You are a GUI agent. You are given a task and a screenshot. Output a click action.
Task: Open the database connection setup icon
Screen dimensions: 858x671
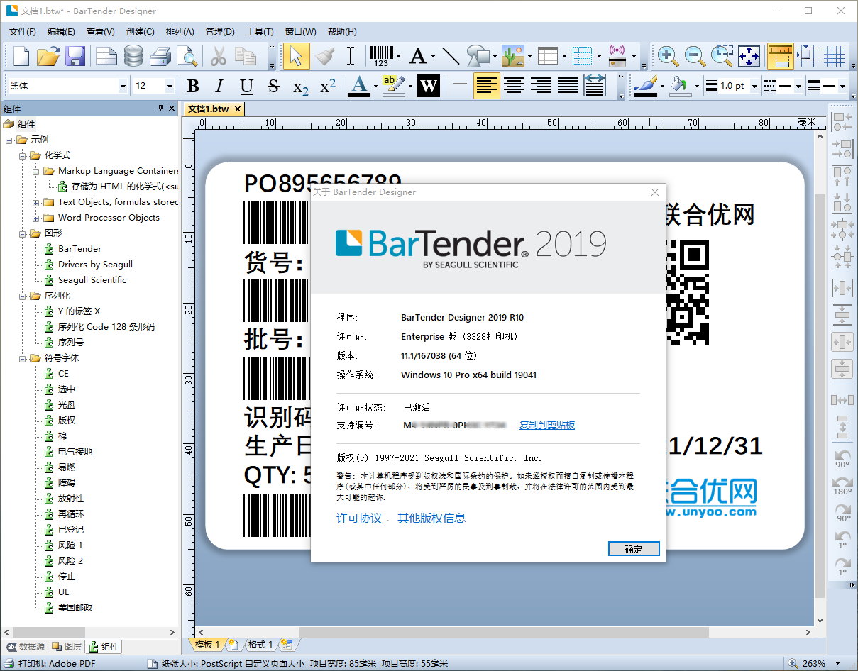click(133, 56)
